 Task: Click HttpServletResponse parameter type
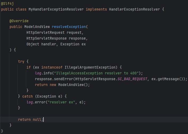[x=47, y=38]
